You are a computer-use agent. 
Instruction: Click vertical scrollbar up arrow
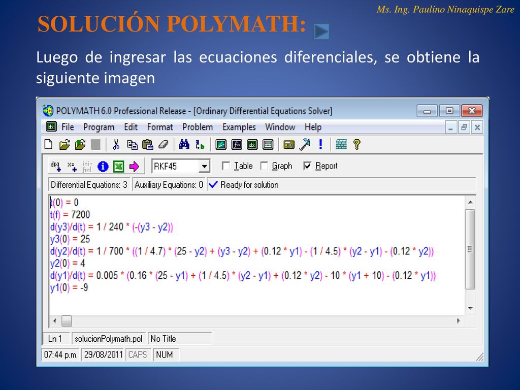(x=470, y=202)
